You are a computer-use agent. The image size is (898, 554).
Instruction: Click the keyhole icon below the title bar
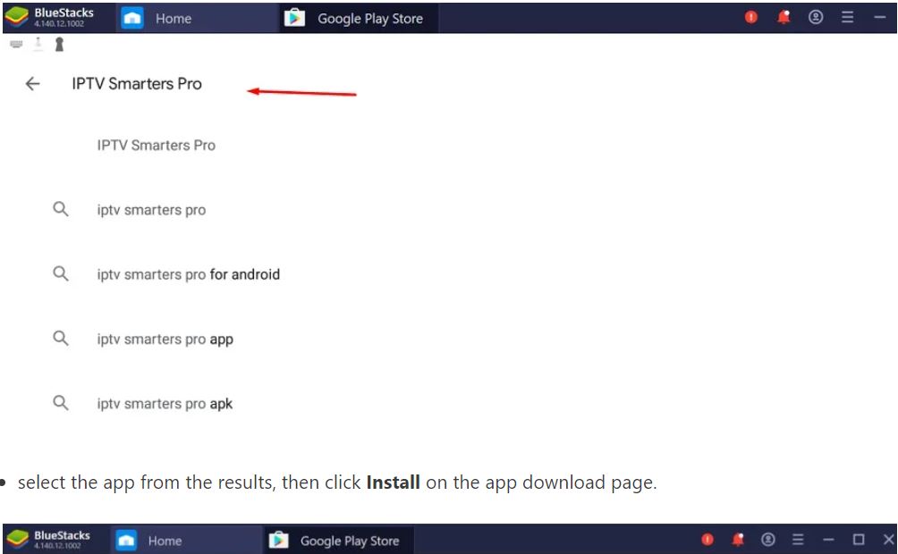pos(59,44)
